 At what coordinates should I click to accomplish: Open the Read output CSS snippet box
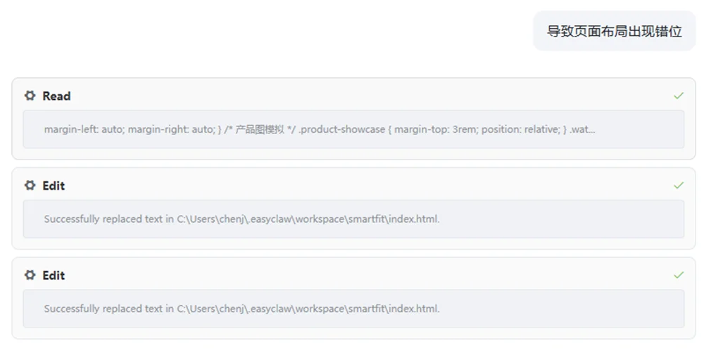click(x=353, y=129)
